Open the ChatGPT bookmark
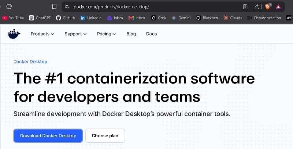 [x=40, y=18]
